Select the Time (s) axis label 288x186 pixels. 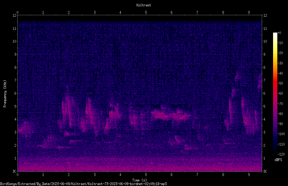coord(139,180)
